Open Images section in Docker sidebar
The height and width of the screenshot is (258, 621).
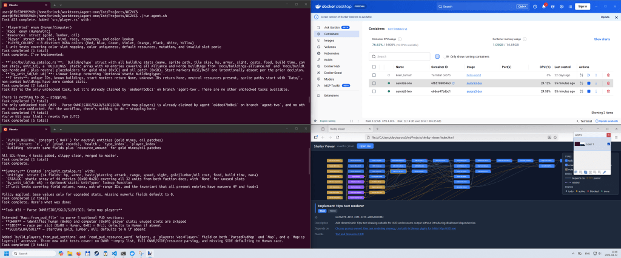[x=329, y=40]
